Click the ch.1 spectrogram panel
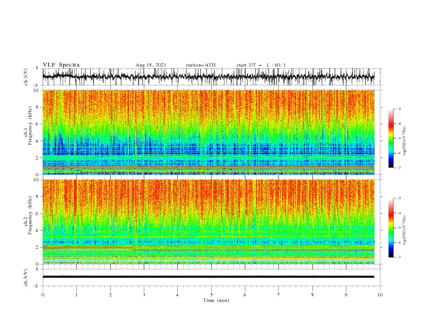Screen dimensions: 428x331 208,132
